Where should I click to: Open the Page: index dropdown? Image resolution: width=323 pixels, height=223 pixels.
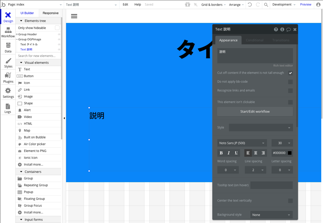pyautogui.click(x=35, y=5)
